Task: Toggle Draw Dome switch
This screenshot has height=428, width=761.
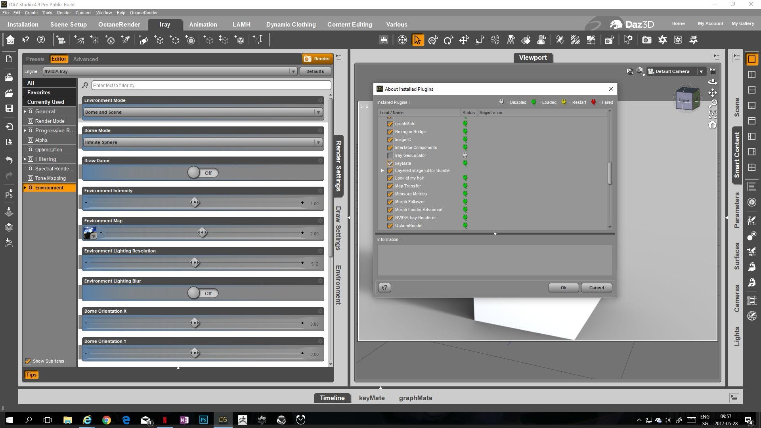Action: coord(203,173)
